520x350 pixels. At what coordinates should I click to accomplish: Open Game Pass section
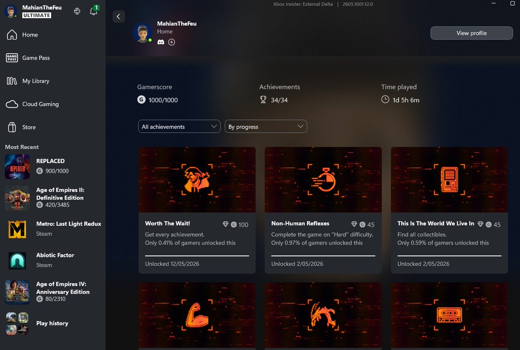coord(52,58)
